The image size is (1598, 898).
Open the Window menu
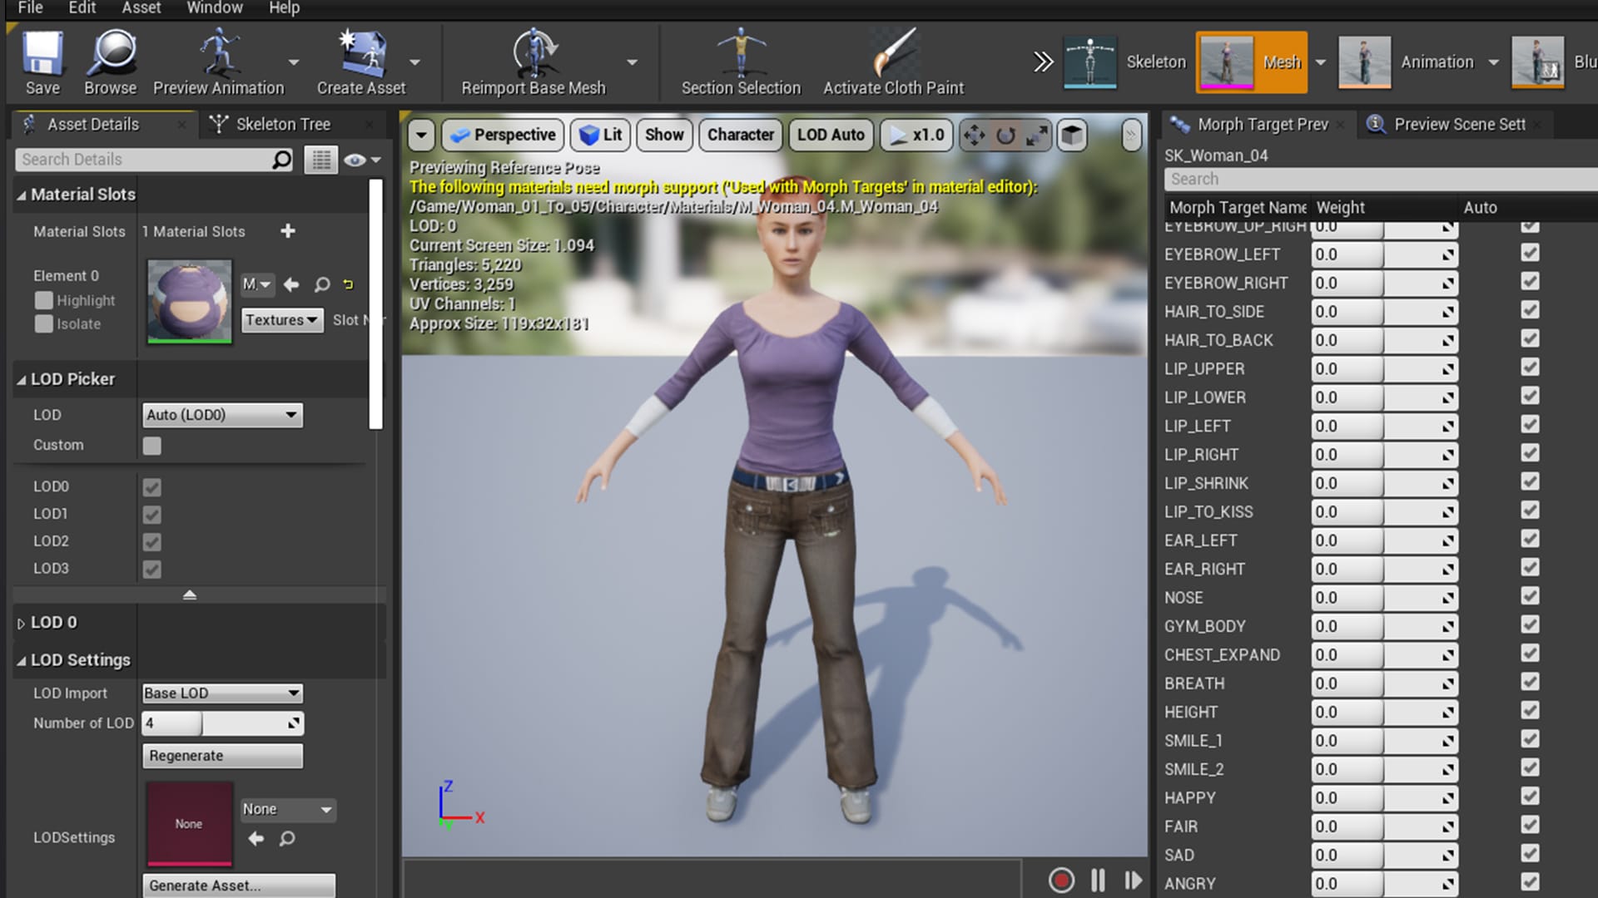214,7
